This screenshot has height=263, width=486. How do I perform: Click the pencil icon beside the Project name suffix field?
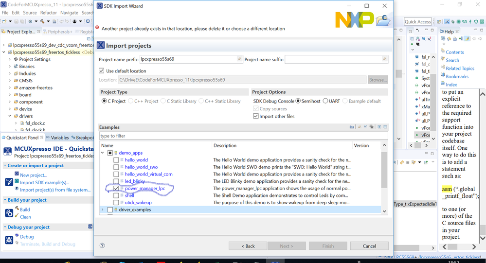(x=384, y=59)
